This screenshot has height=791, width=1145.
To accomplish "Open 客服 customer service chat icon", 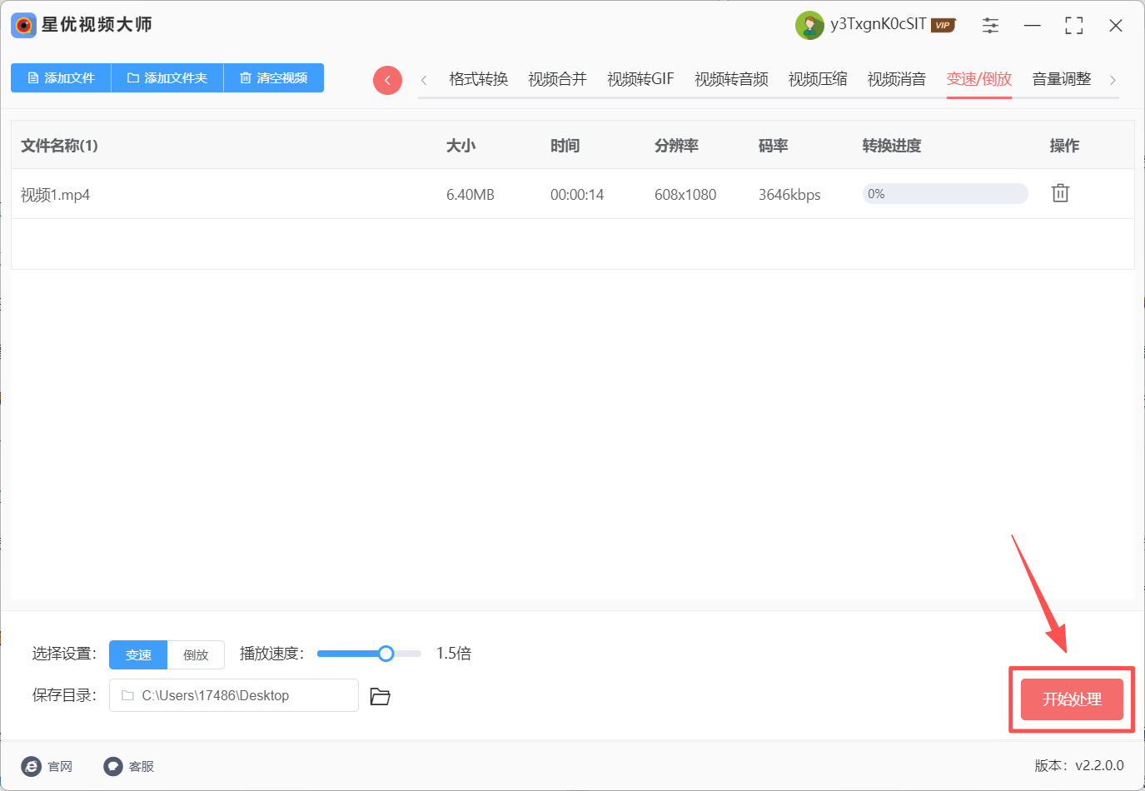I will click(112, 766).
